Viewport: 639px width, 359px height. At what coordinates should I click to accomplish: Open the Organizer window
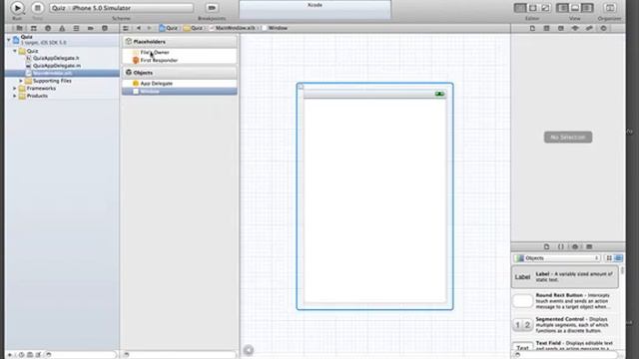[610, 8]
